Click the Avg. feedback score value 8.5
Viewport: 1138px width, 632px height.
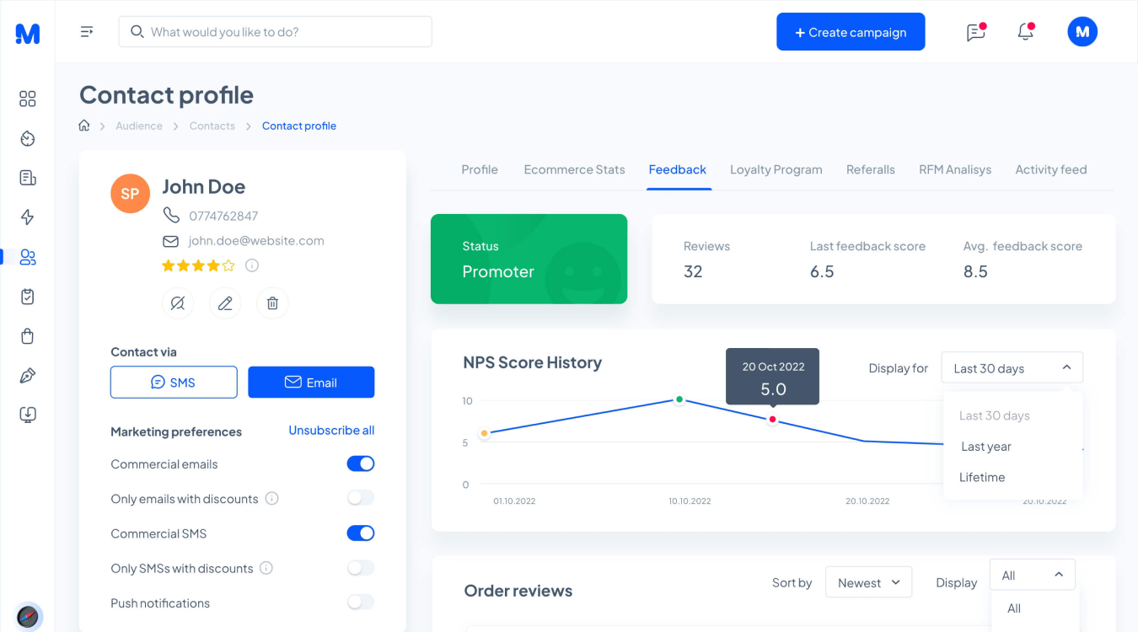tap(975, 271)
